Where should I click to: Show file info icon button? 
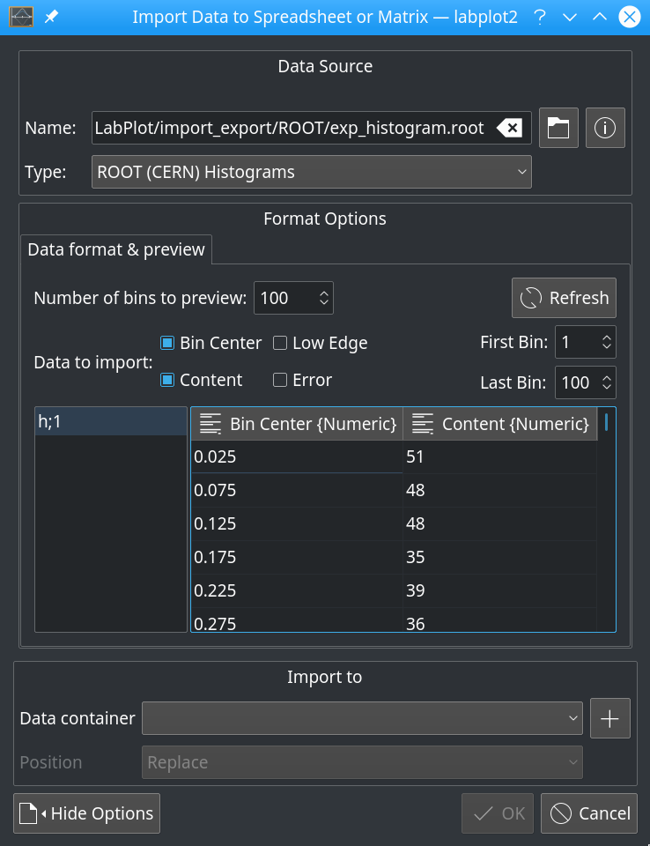[605, 128]
